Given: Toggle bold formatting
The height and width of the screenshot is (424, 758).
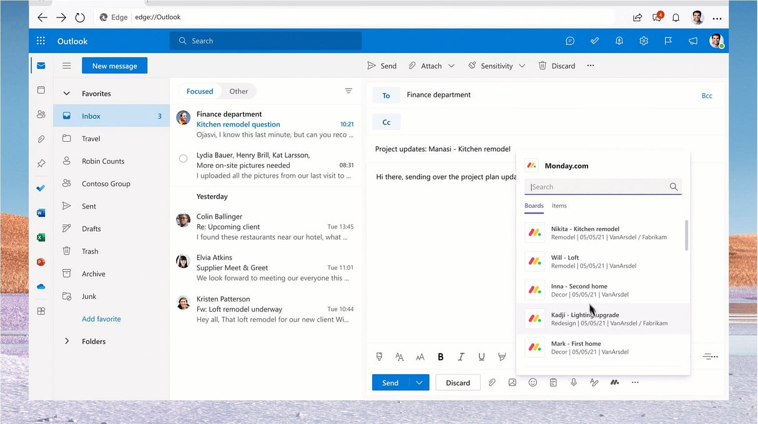Looking at the screenshot, I should 440,357.
